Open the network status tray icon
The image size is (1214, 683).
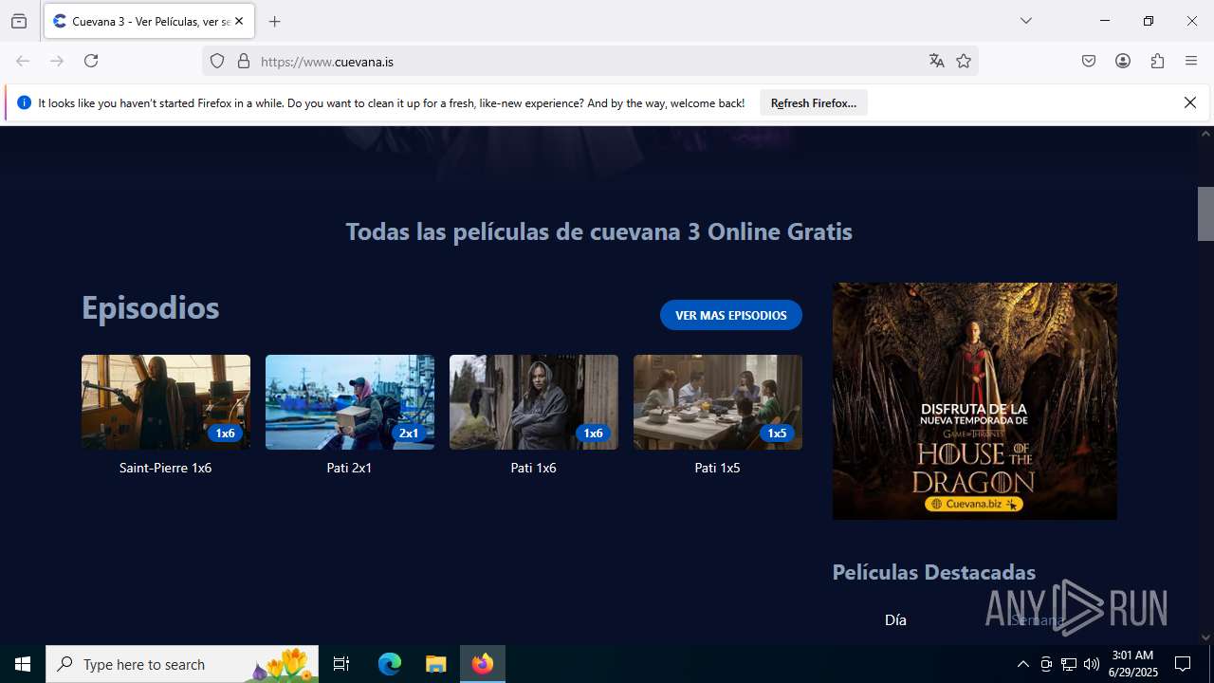[1069, 664]
